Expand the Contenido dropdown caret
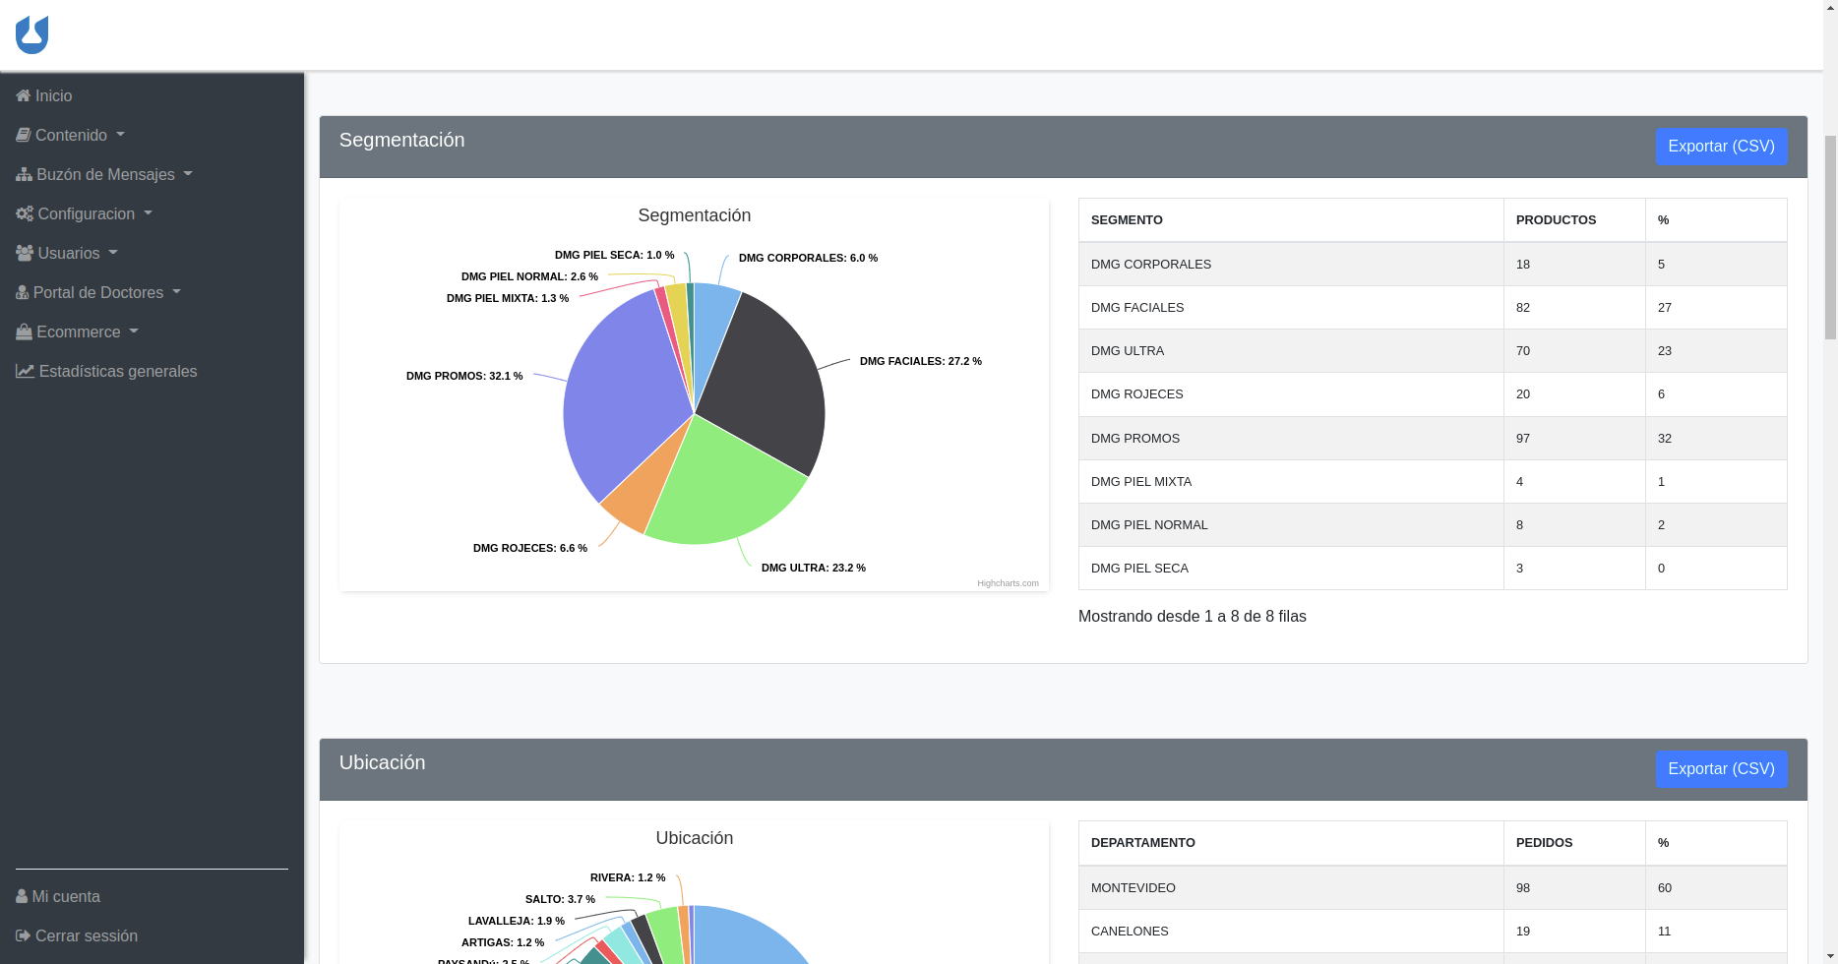Screen dimensions: 1838x964 pyautogui.click(x=120, y=135)
